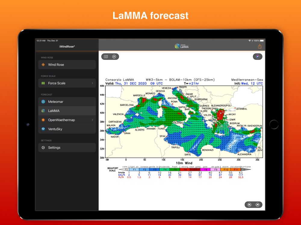Select the LaMMA forecast row
Viewport: 301px width, 225px height.
tap(67, 111)
